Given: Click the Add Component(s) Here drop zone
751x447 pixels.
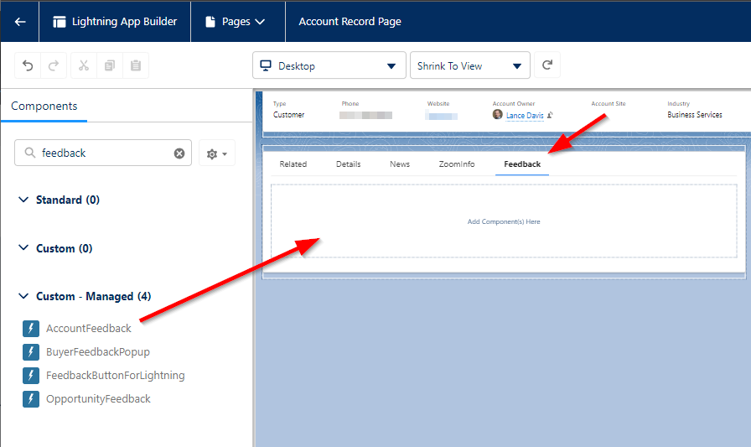Looking at the screenshot, I should 504,221.
